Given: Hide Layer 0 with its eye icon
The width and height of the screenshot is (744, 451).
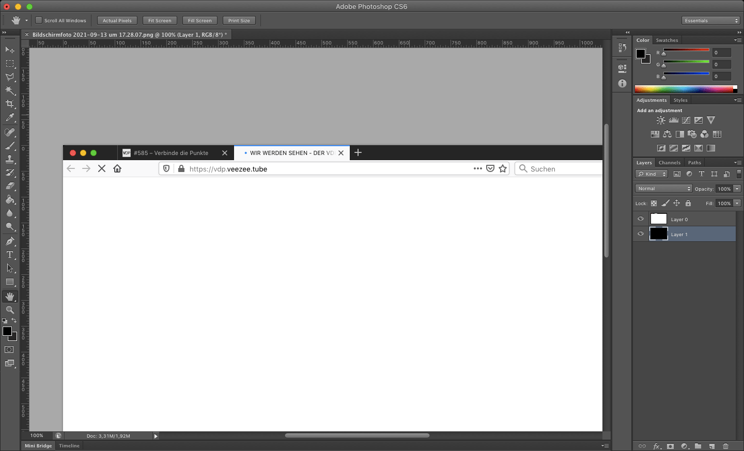Looking at the screenshot, I should pos(641,219).
